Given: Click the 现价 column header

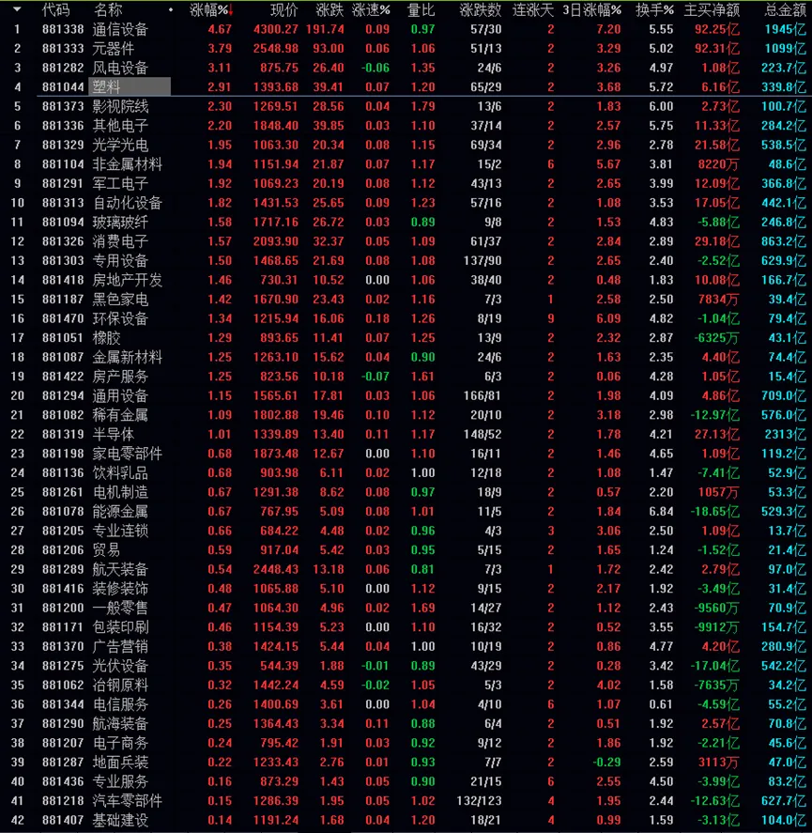Looking at the screenshot, I should (x=284, y=9).
